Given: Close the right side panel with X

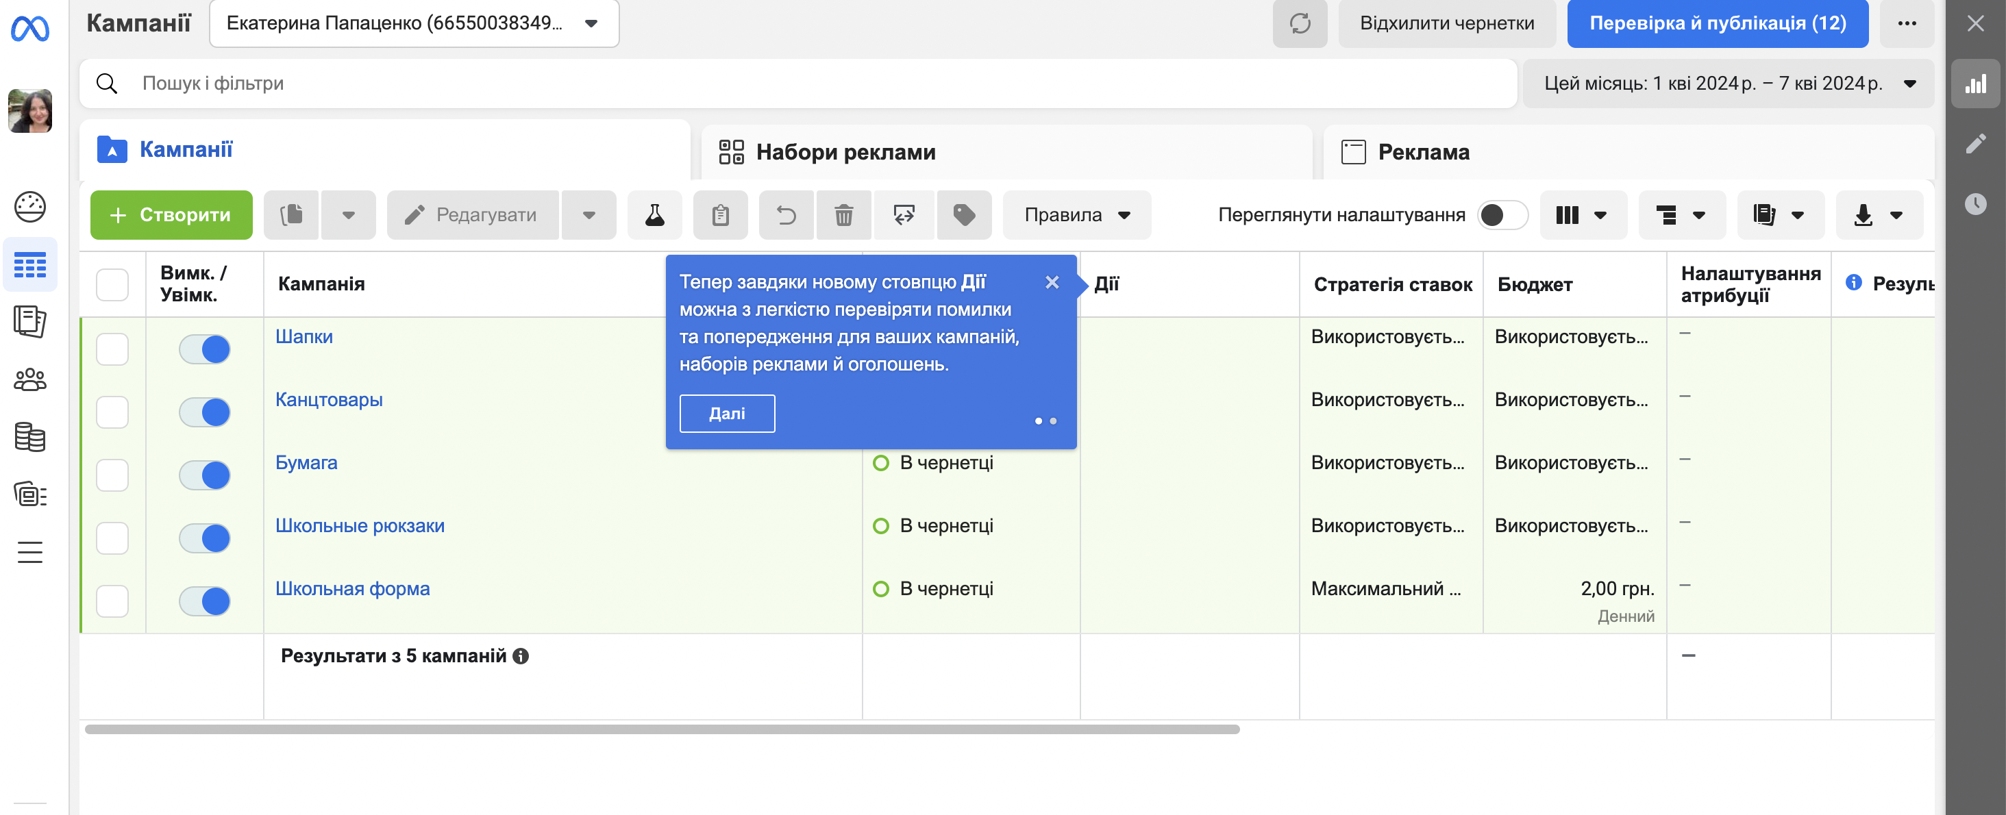Looking at the screenshot, I should pyautogui.click(x=1976, y=23).
